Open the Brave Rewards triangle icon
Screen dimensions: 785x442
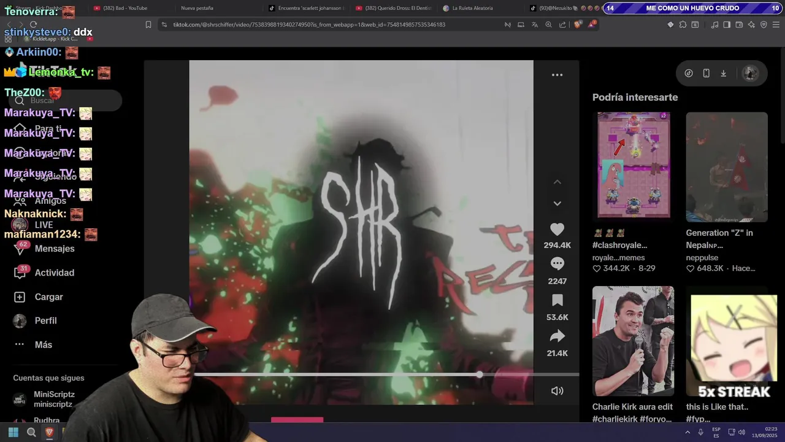592,25
